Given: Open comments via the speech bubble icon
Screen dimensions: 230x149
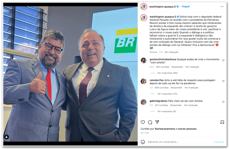Looking at the screenshot, I should (150, 122).
